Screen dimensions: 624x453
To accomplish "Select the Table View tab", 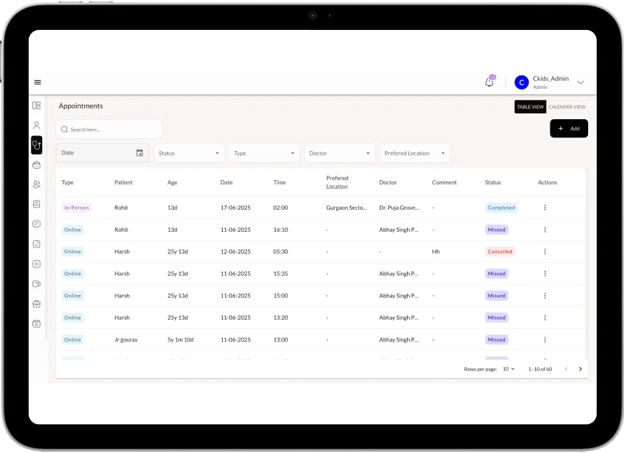I will pos(530,107).
